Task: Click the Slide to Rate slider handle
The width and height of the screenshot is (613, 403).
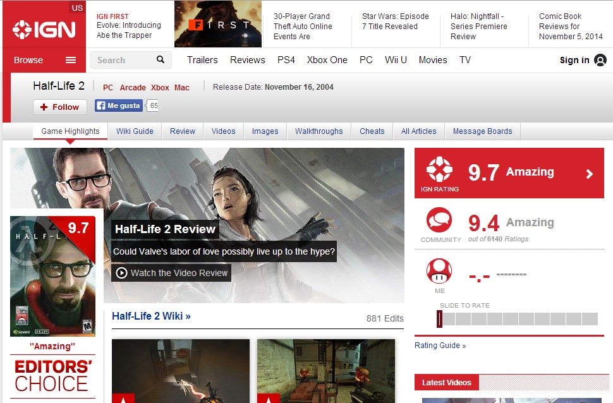Action: [439, 319]
